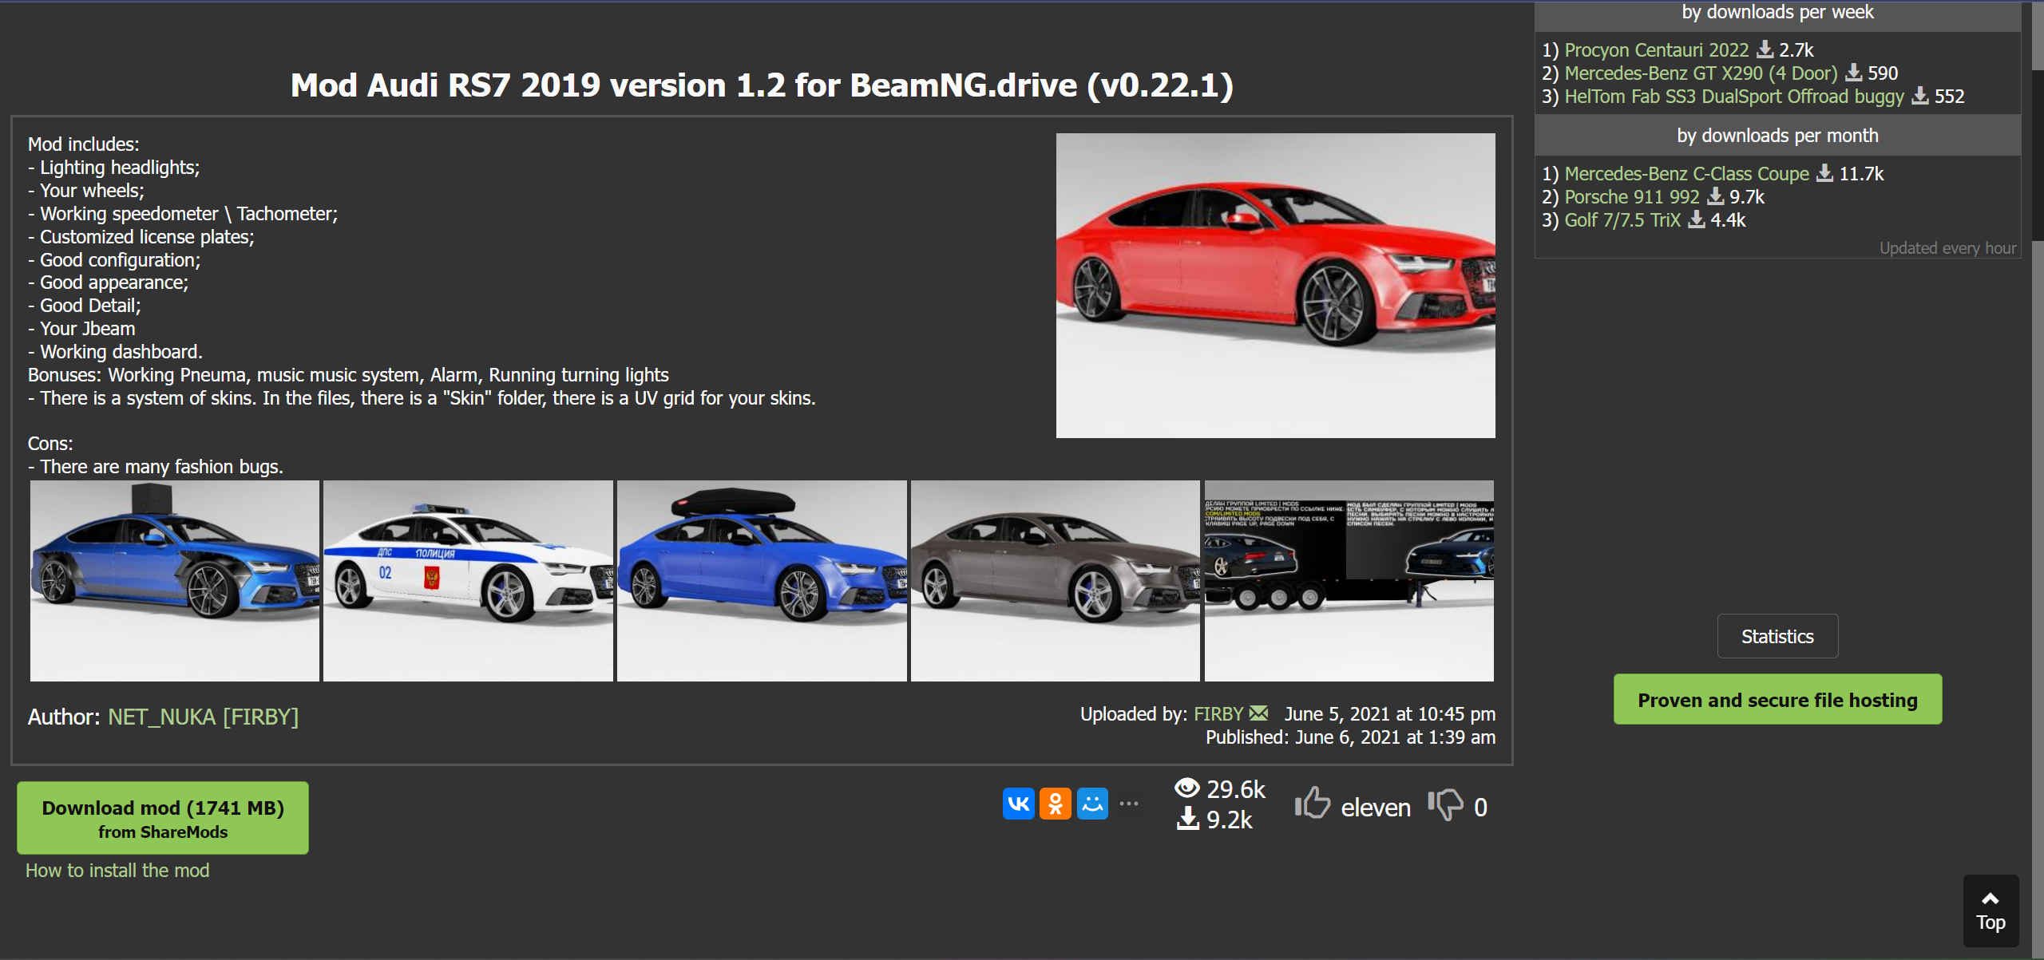This screenshot has height=960, width=2044.
Task: Open Golf 7/7.5 TriX mod link
Action: click(1622, 219)
